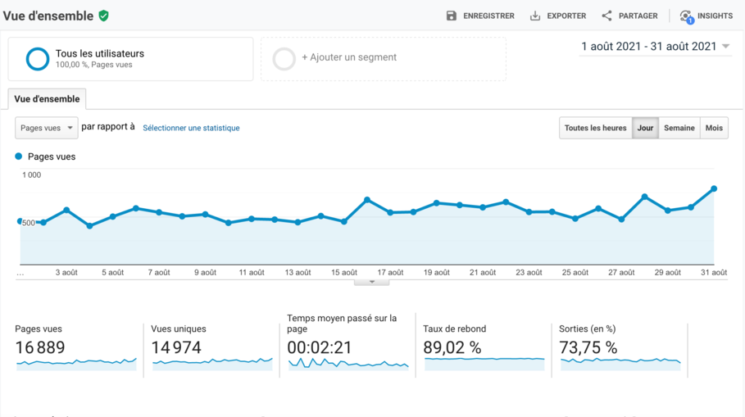Open the Pages vues metric dropdown
Image resolution: width=745 pixels, height=417 pixels.
click(x=47, y=128)
